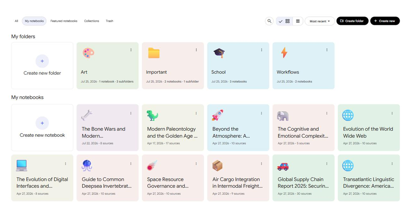This screenshot has height=216, width=413.
Task: Open the Modern Paleontology notebook's more options menu
Action: click(x=196, y=113)
